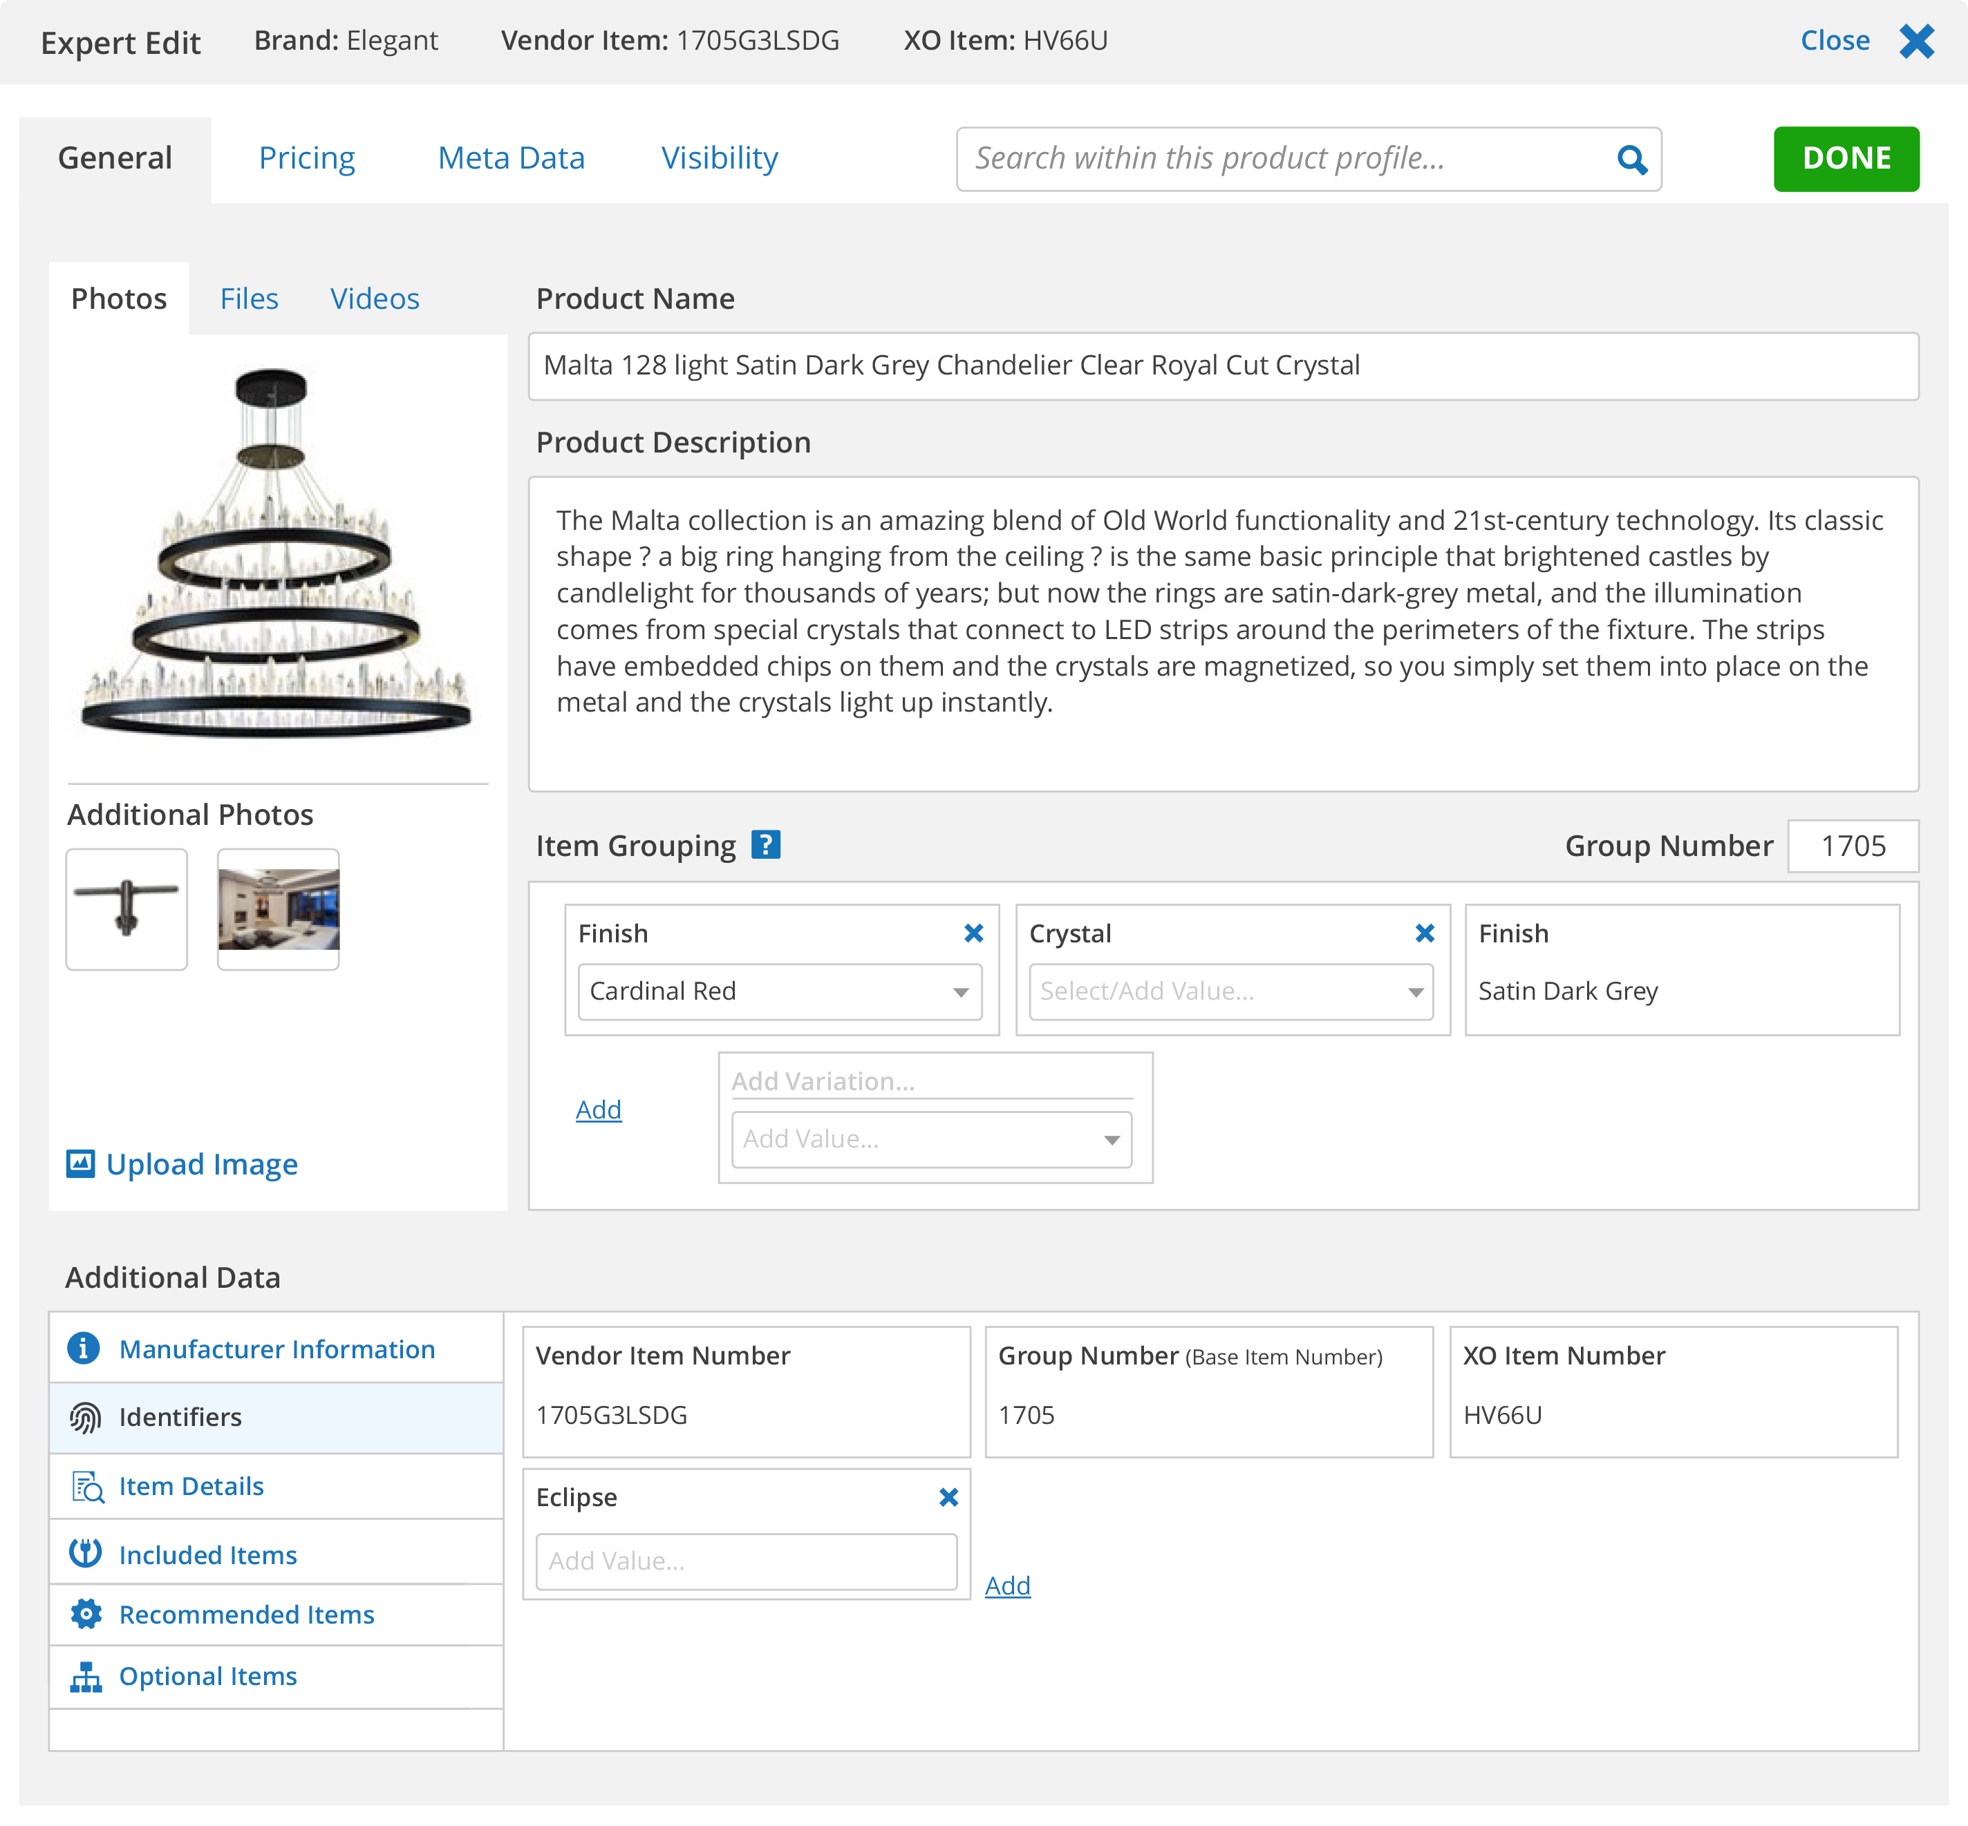Click the Add link under Eclipse

(x=1007, y=1585)
